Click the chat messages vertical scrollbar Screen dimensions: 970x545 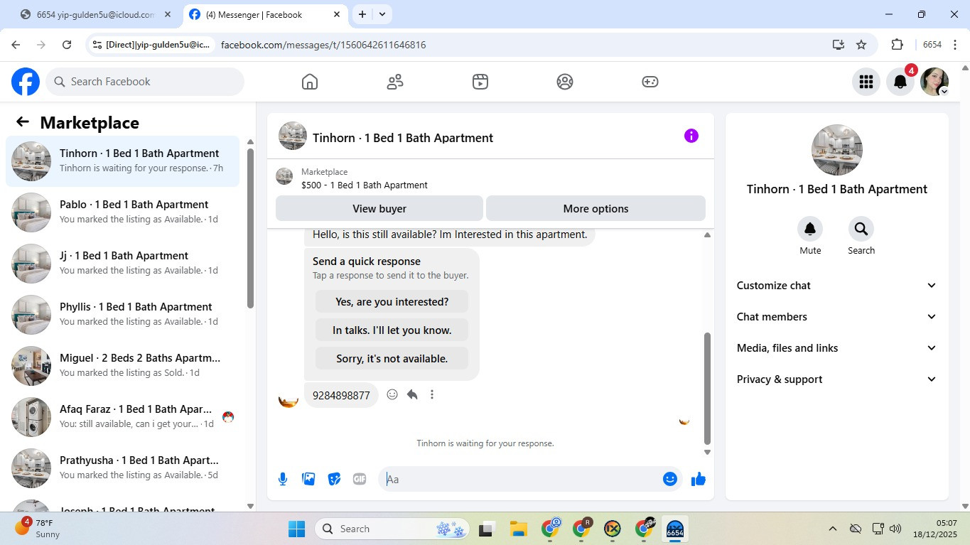(x=707, y=388)
